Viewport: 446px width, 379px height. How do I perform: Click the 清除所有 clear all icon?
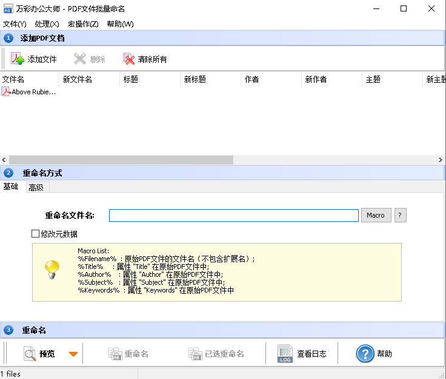point(129,59)
